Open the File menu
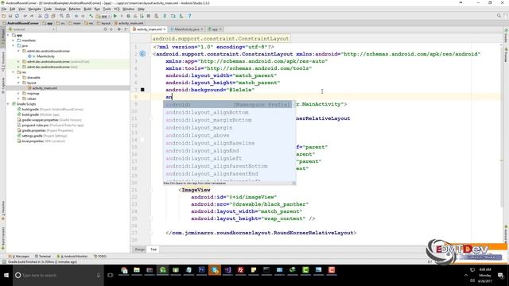 pos(4,9)
